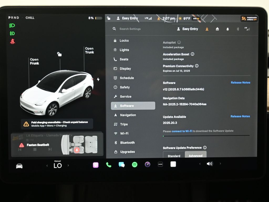Open the dashcam camera app
Image resolution: width=269 pixels, height=202 pixels.
pyautogui.click(x=148, y=165)
